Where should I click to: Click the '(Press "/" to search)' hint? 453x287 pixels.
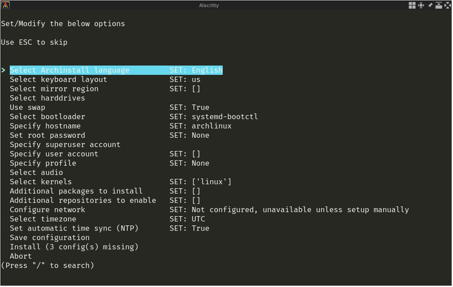[47, 265]
